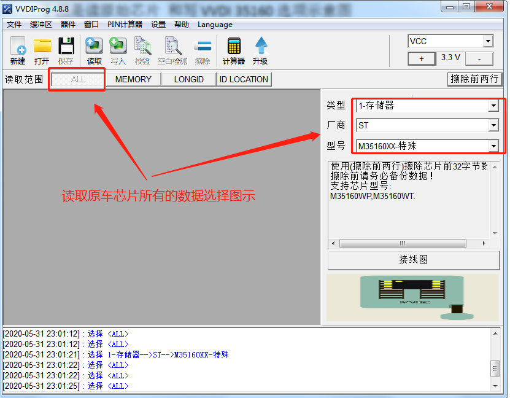Open the 设置 menu
Viewport: 510px width, 398px height.
[x=158, y=25]
